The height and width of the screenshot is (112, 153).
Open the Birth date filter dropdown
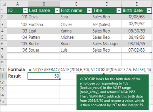(x=149, y=11)
